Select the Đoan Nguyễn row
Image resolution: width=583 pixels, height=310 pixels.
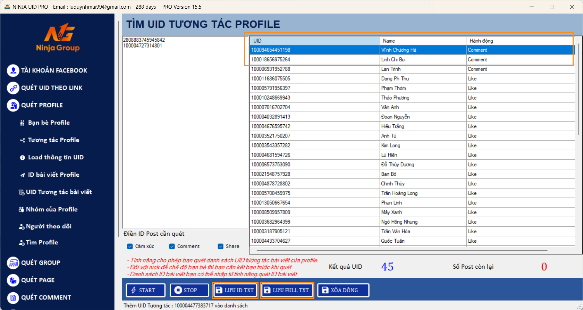point(412,117)
